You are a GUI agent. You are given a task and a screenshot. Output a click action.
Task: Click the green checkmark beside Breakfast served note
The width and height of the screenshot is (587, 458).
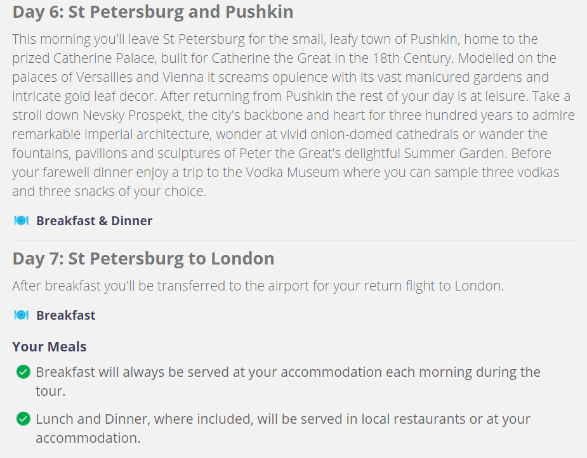23,372
